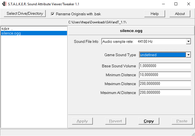Click the window resize grip in status bar
Viewport: 195px width, 136px height.
click(193, 134)
